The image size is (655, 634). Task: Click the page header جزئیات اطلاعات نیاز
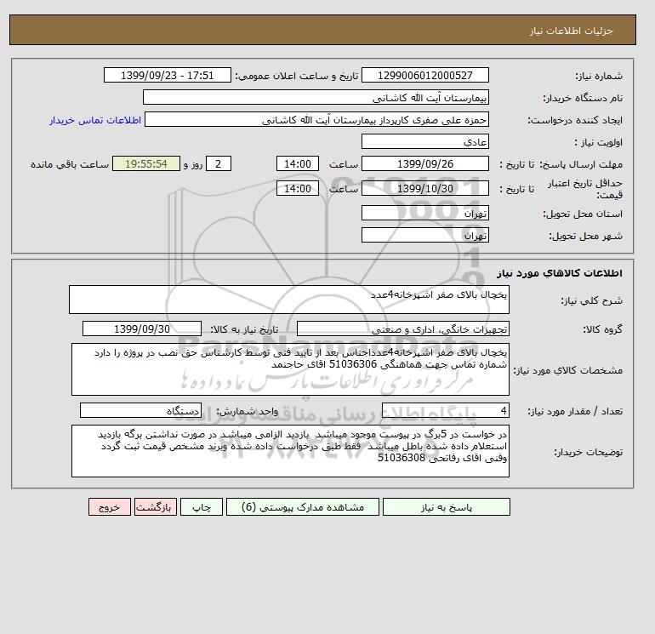coord(571,31)
